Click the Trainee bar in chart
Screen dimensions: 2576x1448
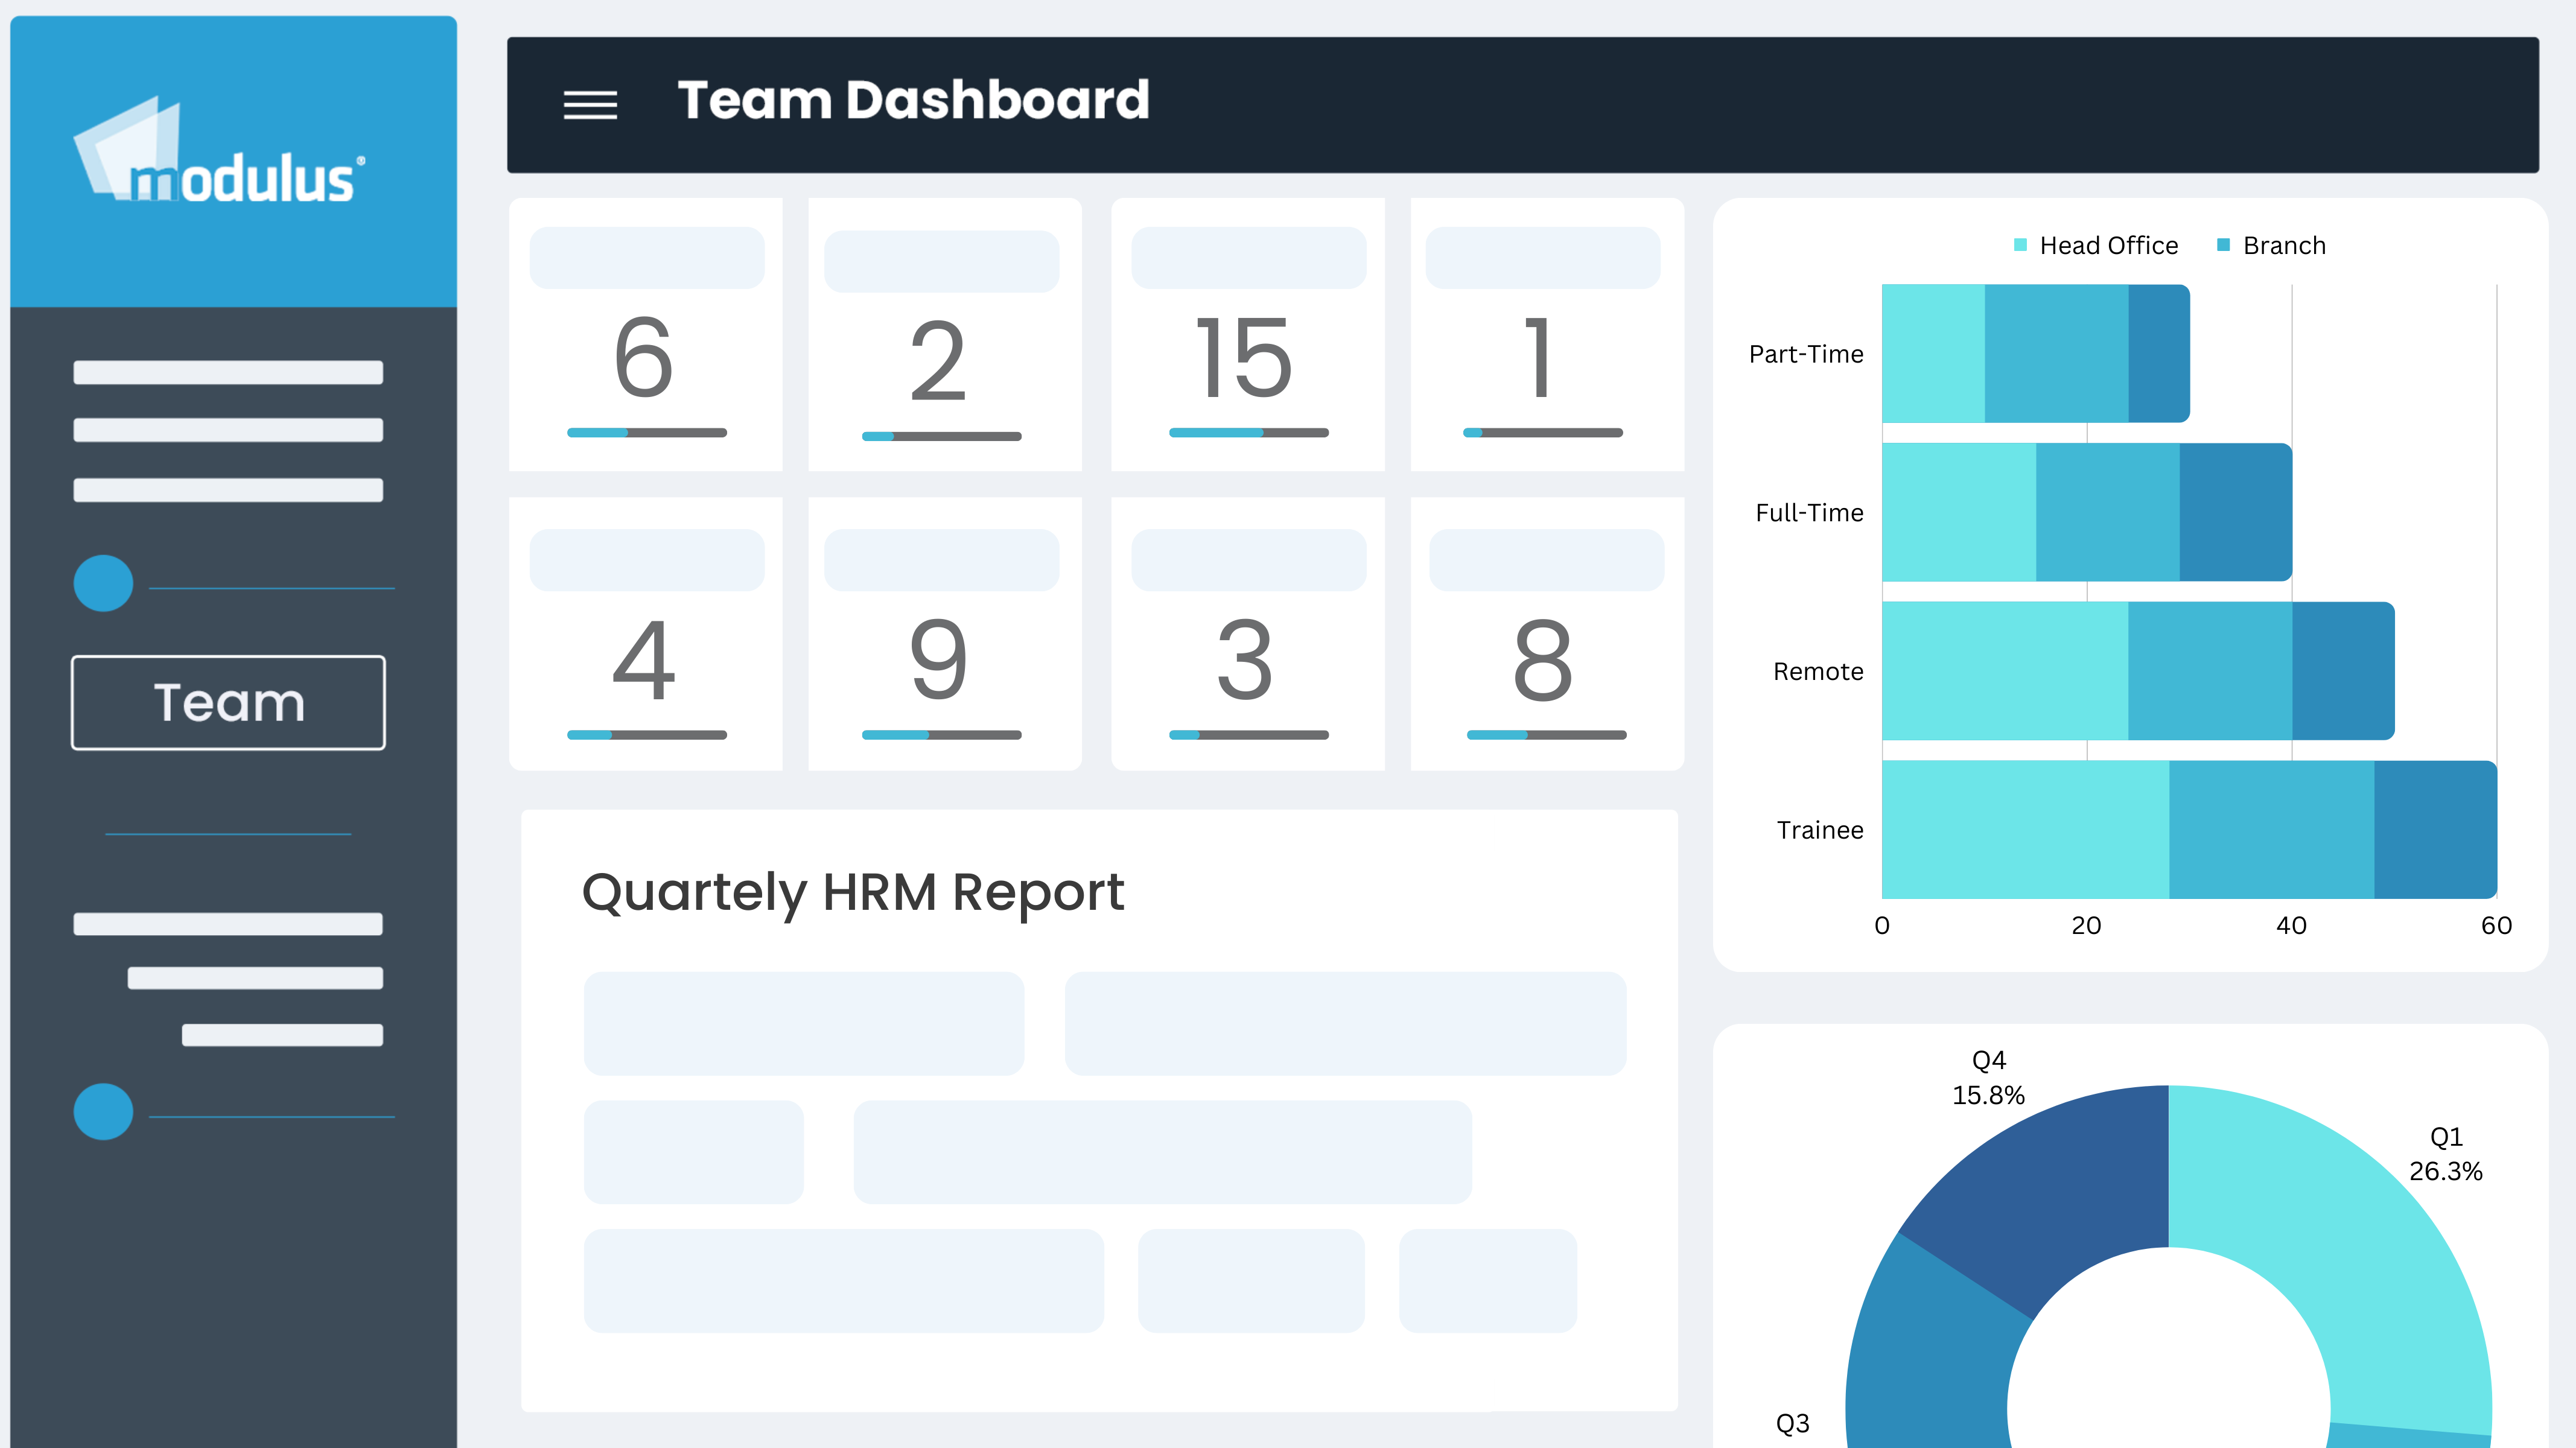click(x=2190, y=830)
